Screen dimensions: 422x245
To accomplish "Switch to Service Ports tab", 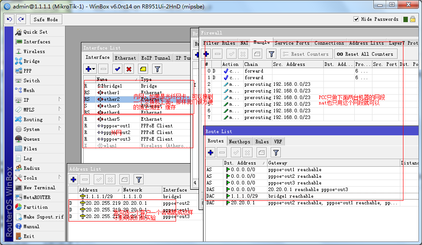I will pos(292,43).
